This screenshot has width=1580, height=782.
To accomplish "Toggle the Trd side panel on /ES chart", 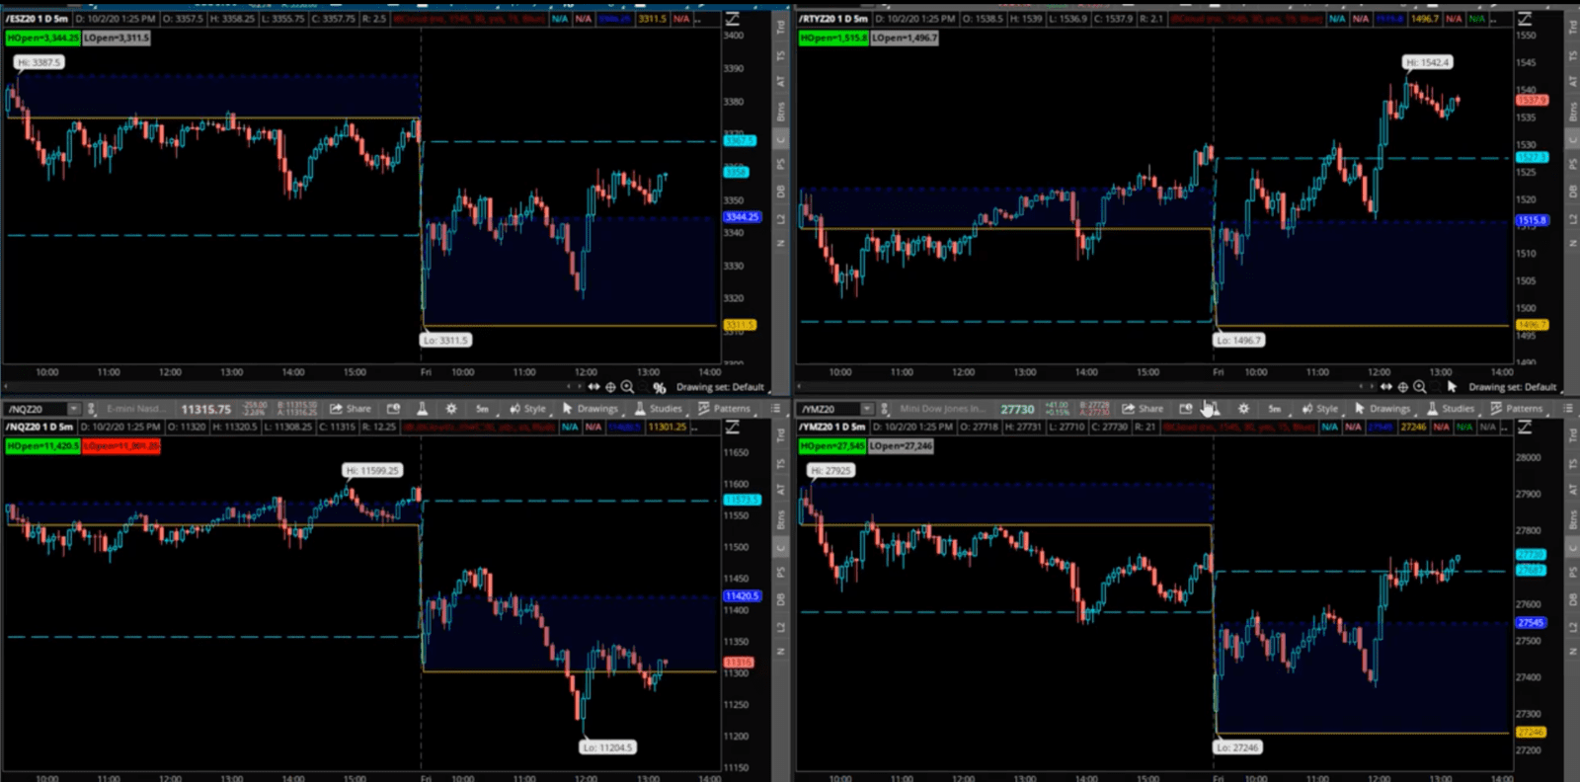I will pyautogui.click(x=781, y=27).
